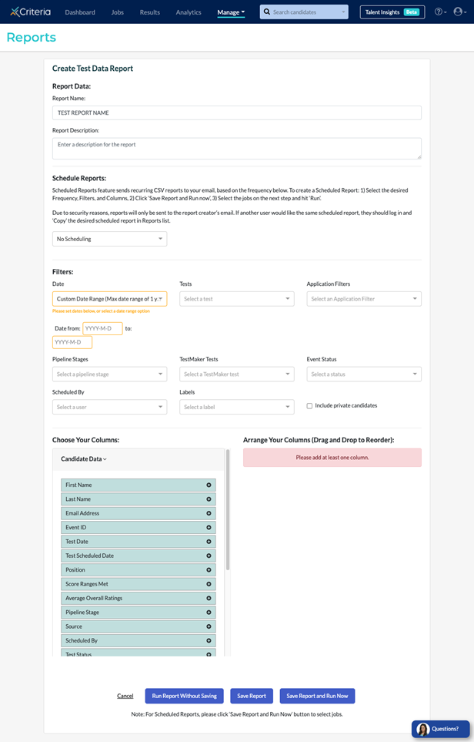Open the Questions? chat widget
Image resolution: width=474 pixels, height=742 pixels.
tap(440, 729)
